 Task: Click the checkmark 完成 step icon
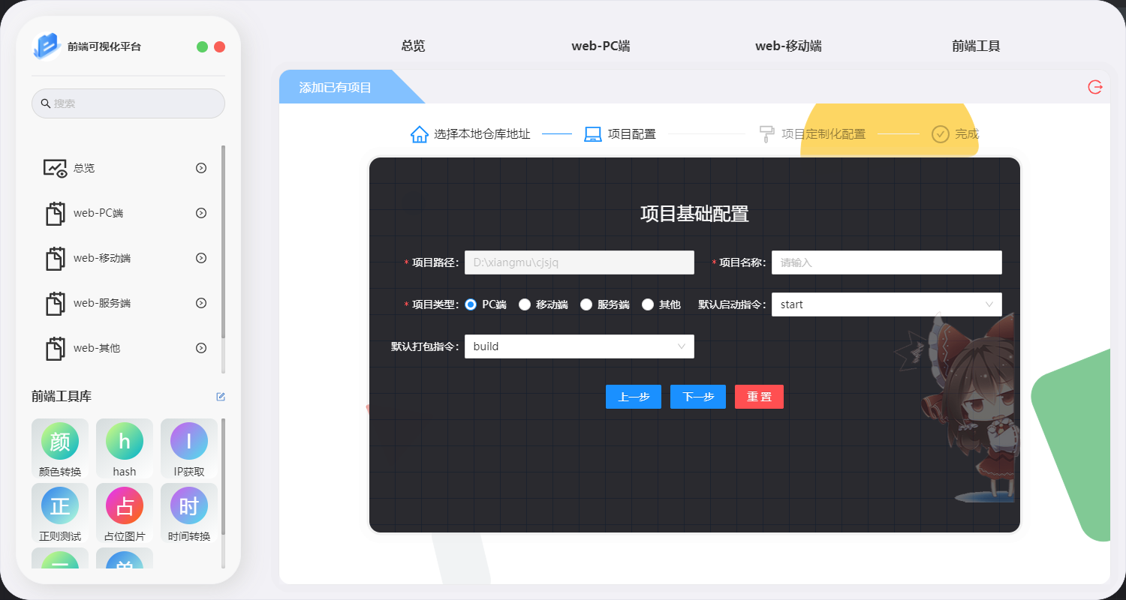click(941, 134)
